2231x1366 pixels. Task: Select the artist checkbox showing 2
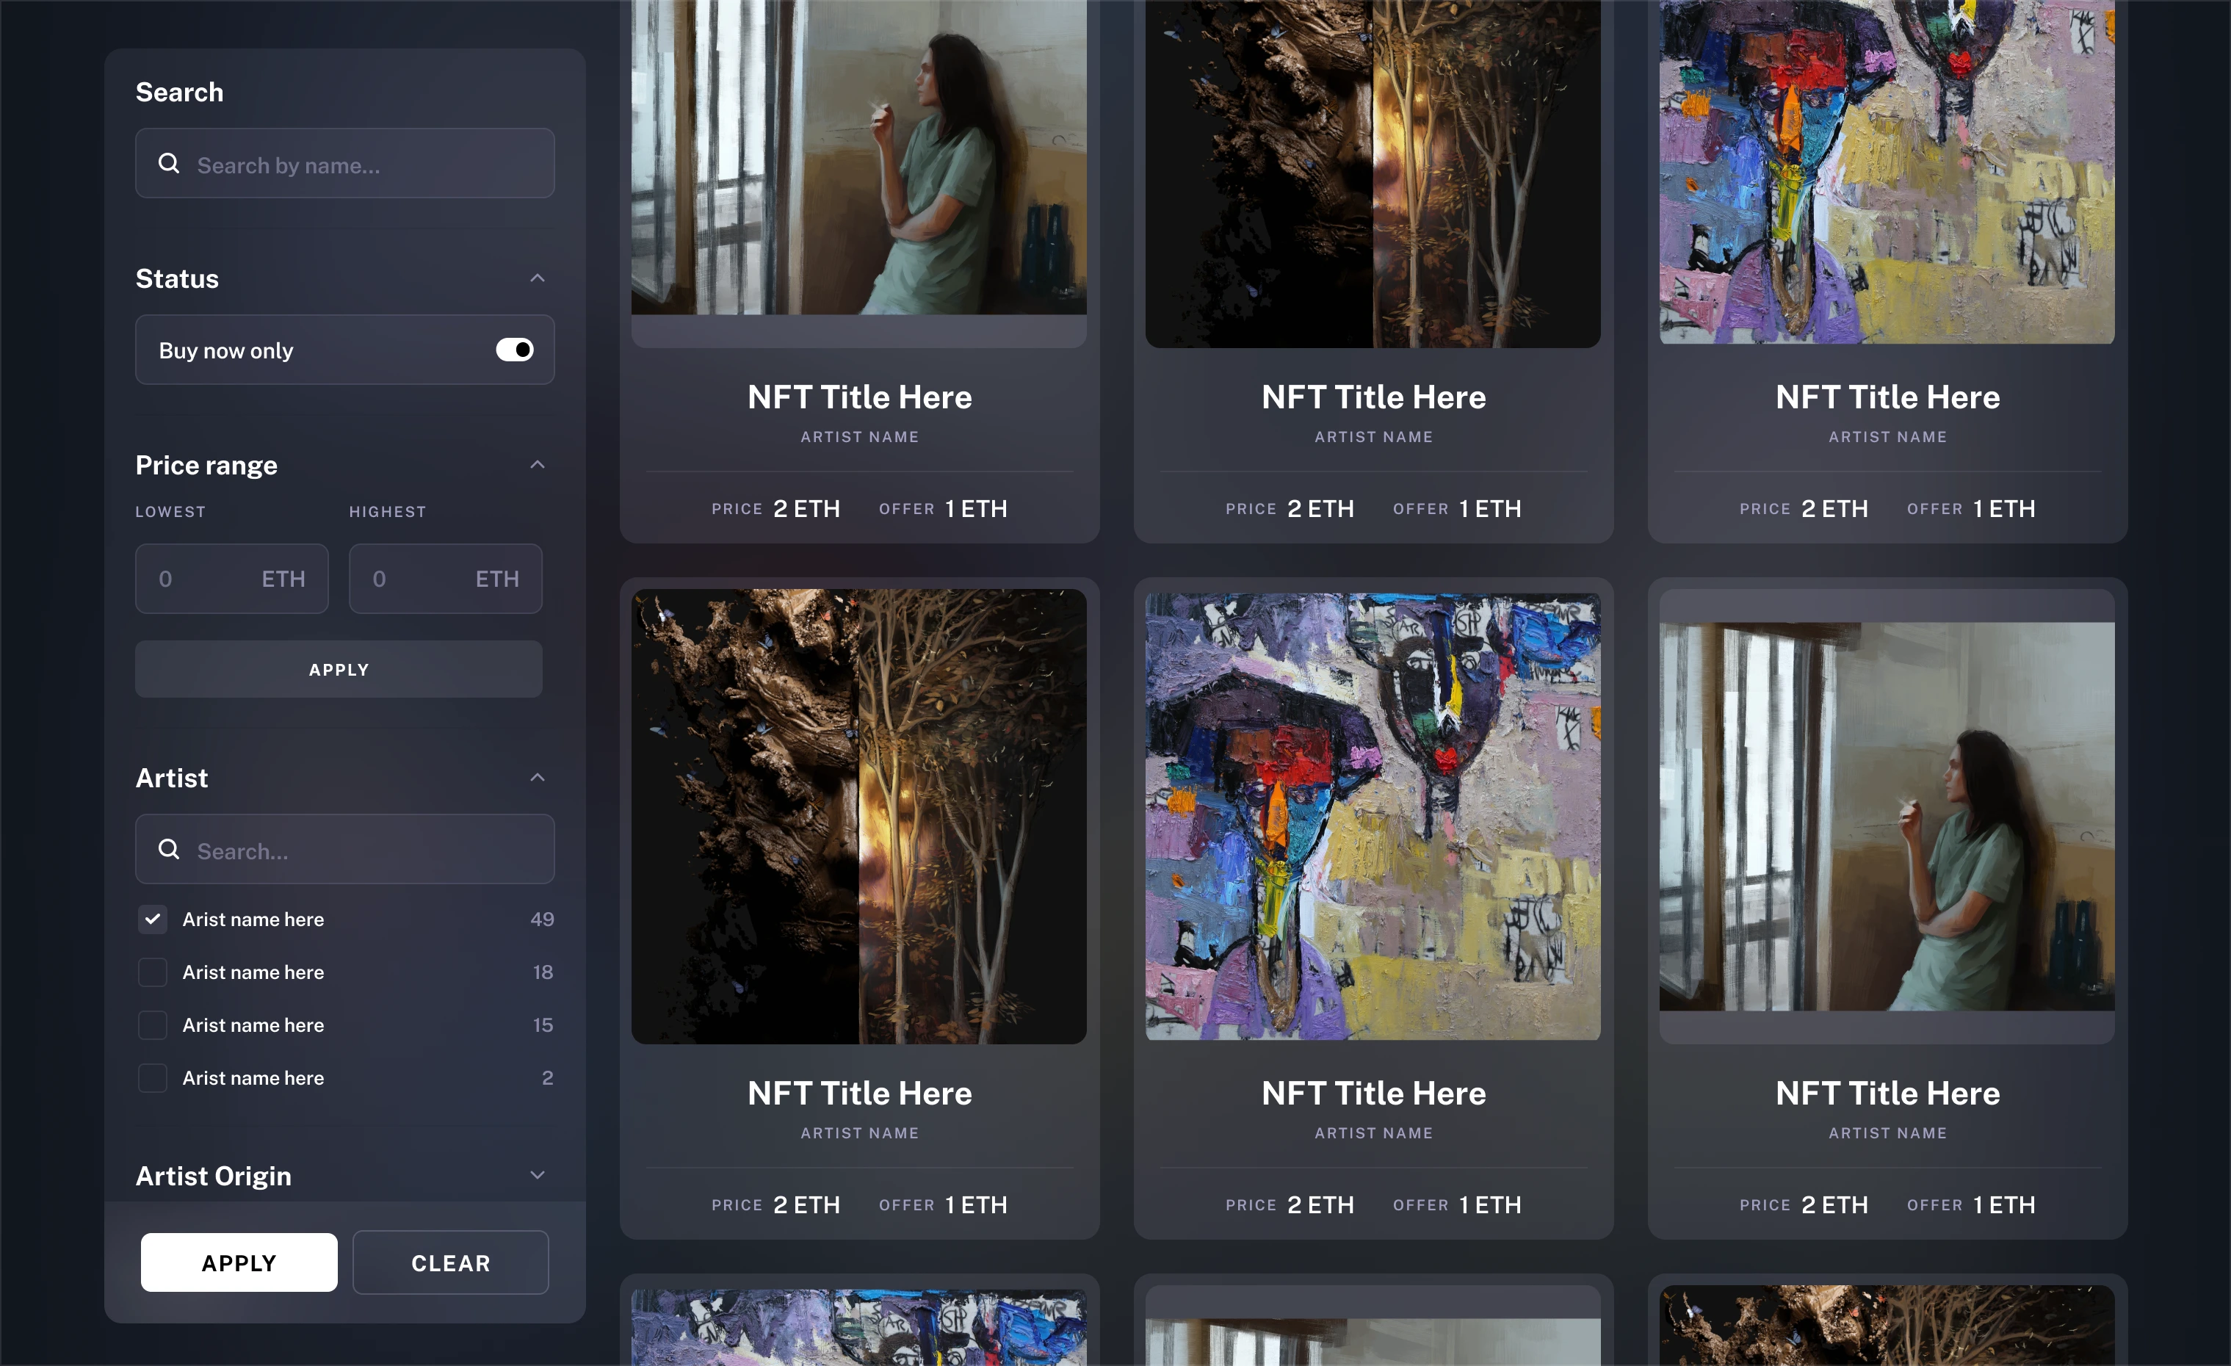tap(152, 1077)
